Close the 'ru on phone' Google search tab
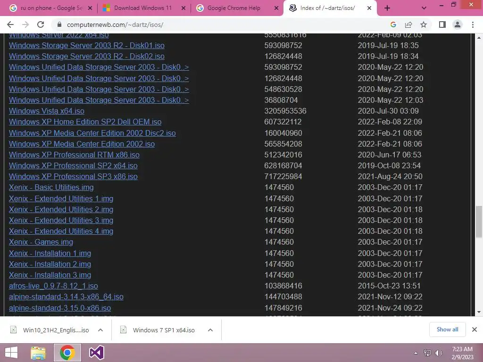 tap(90, 8)
